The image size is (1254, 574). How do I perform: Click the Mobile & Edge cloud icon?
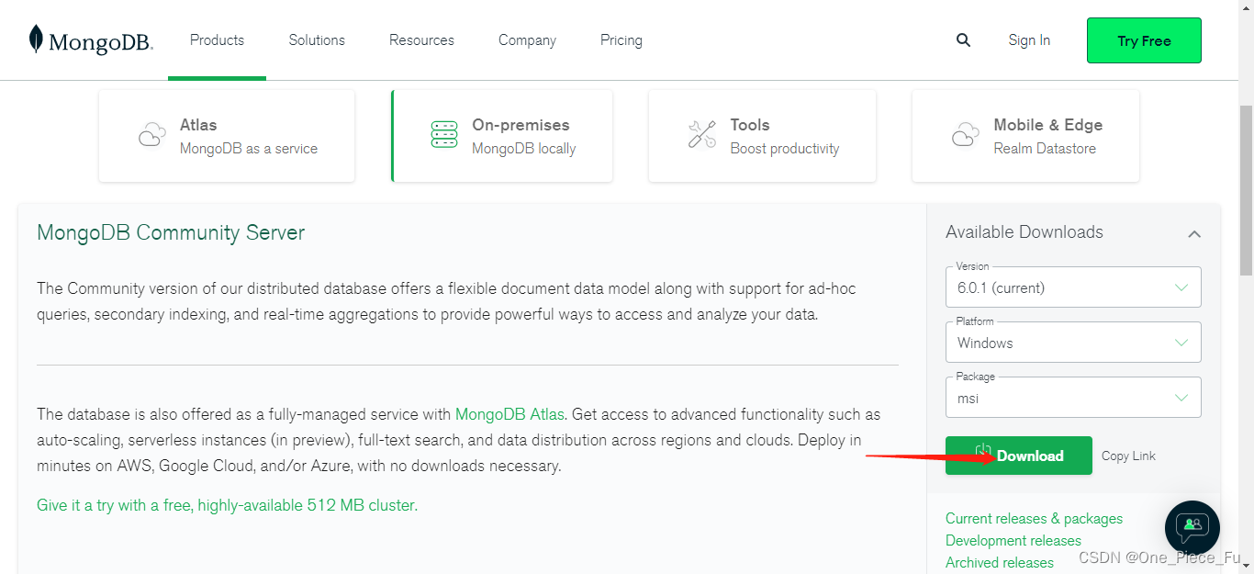tap(966, 135)
